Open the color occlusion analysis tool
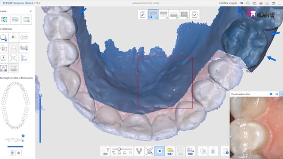Viewport: 283px width, 159px height. (x=14, y=38)
